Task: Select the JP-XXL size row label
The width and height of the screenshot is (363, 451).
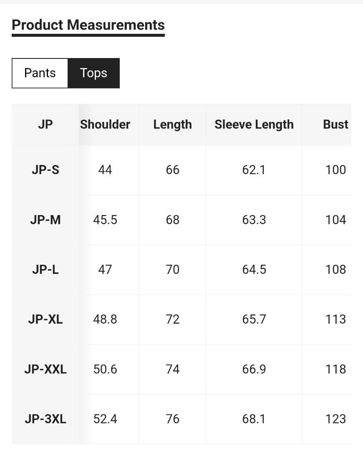Action: click(x=45, y=369)
